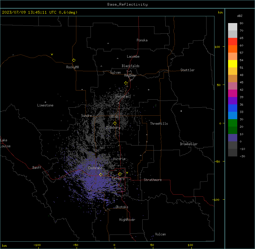Click the Innisfail label
255x249 pixels.
(x=123, y=96)
